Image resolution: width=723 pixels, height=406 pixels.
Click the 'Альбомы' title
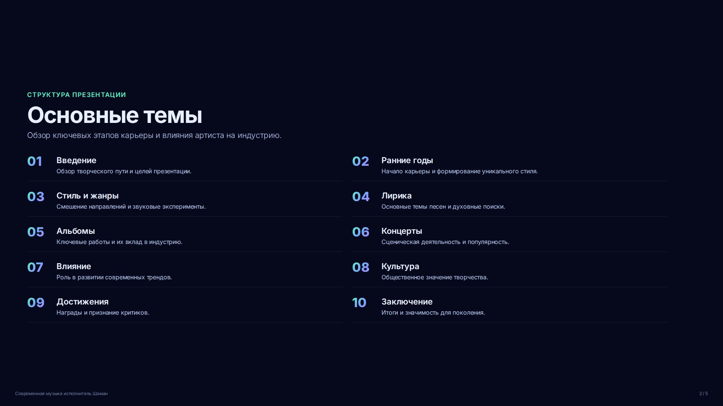[76, 231]
